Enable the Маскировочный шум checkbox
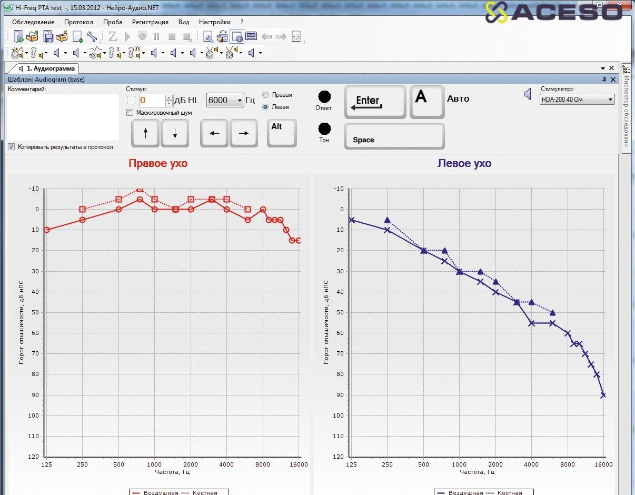Screen dimensions: 635x495 point(130,113)
